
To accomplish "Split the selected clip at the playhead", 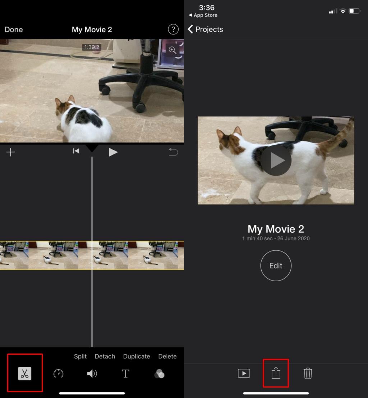I will coord(80,356).
